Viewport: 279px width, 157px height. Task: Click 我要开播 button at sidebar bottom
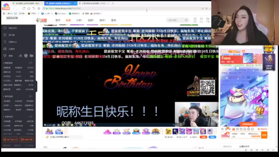(x=27, y=140)
